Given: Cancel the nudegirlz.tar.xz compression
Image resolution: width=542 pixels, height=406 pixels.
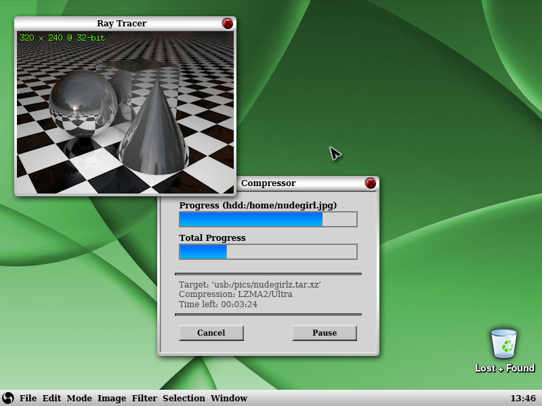Looking at the screenshot, I should click(x=211, y=333).
